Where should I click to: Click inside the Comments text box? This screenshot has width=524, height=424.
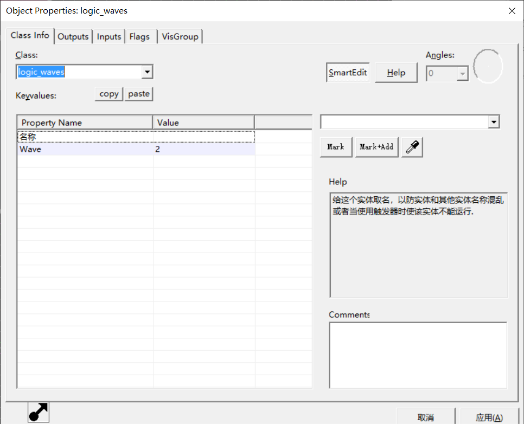tap(418, 355)
